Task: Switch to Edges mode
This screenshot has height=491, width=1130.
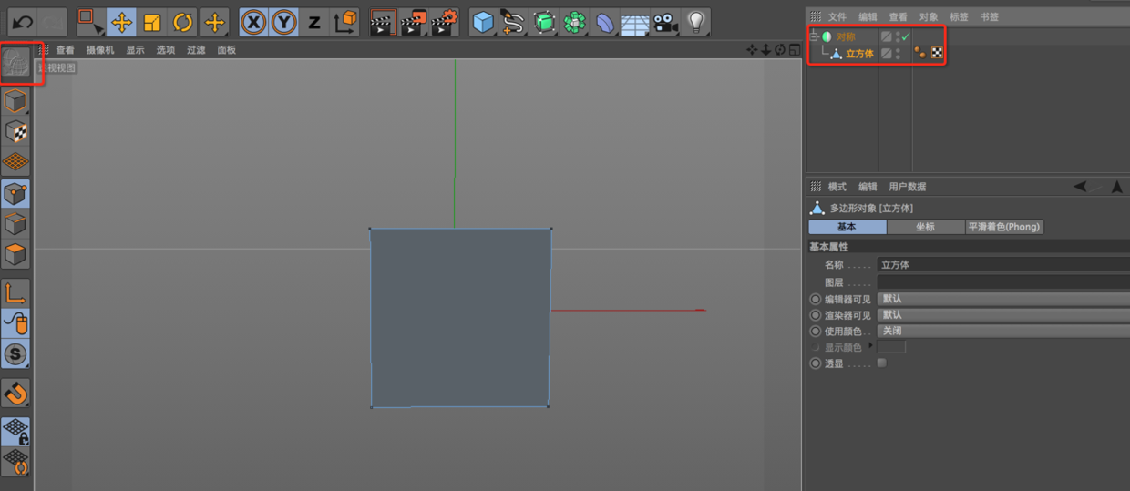Action: [15, 223]
